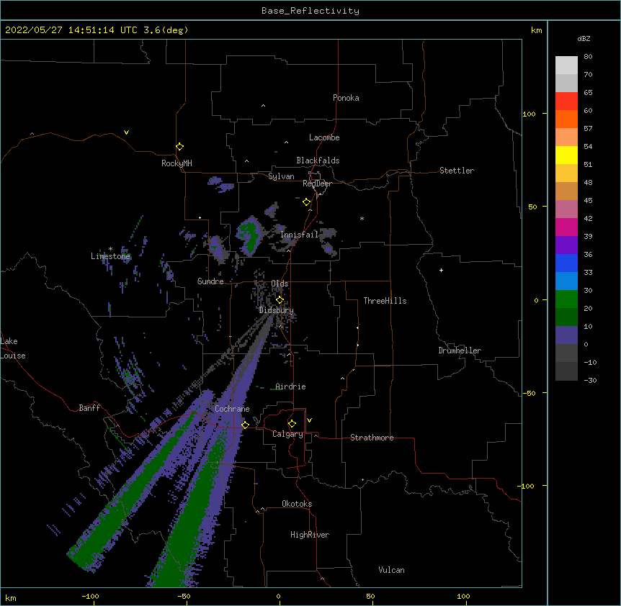Select the 65 dBZ red swatch
The width and height of the screenshot is (621, 606).
[x=566, y=101]
